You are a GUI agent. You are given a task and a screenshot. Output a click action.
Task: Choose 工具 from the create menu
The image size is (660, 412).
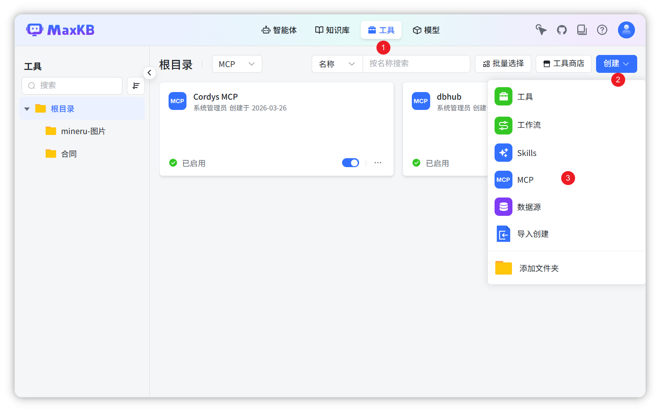point(567,97)
